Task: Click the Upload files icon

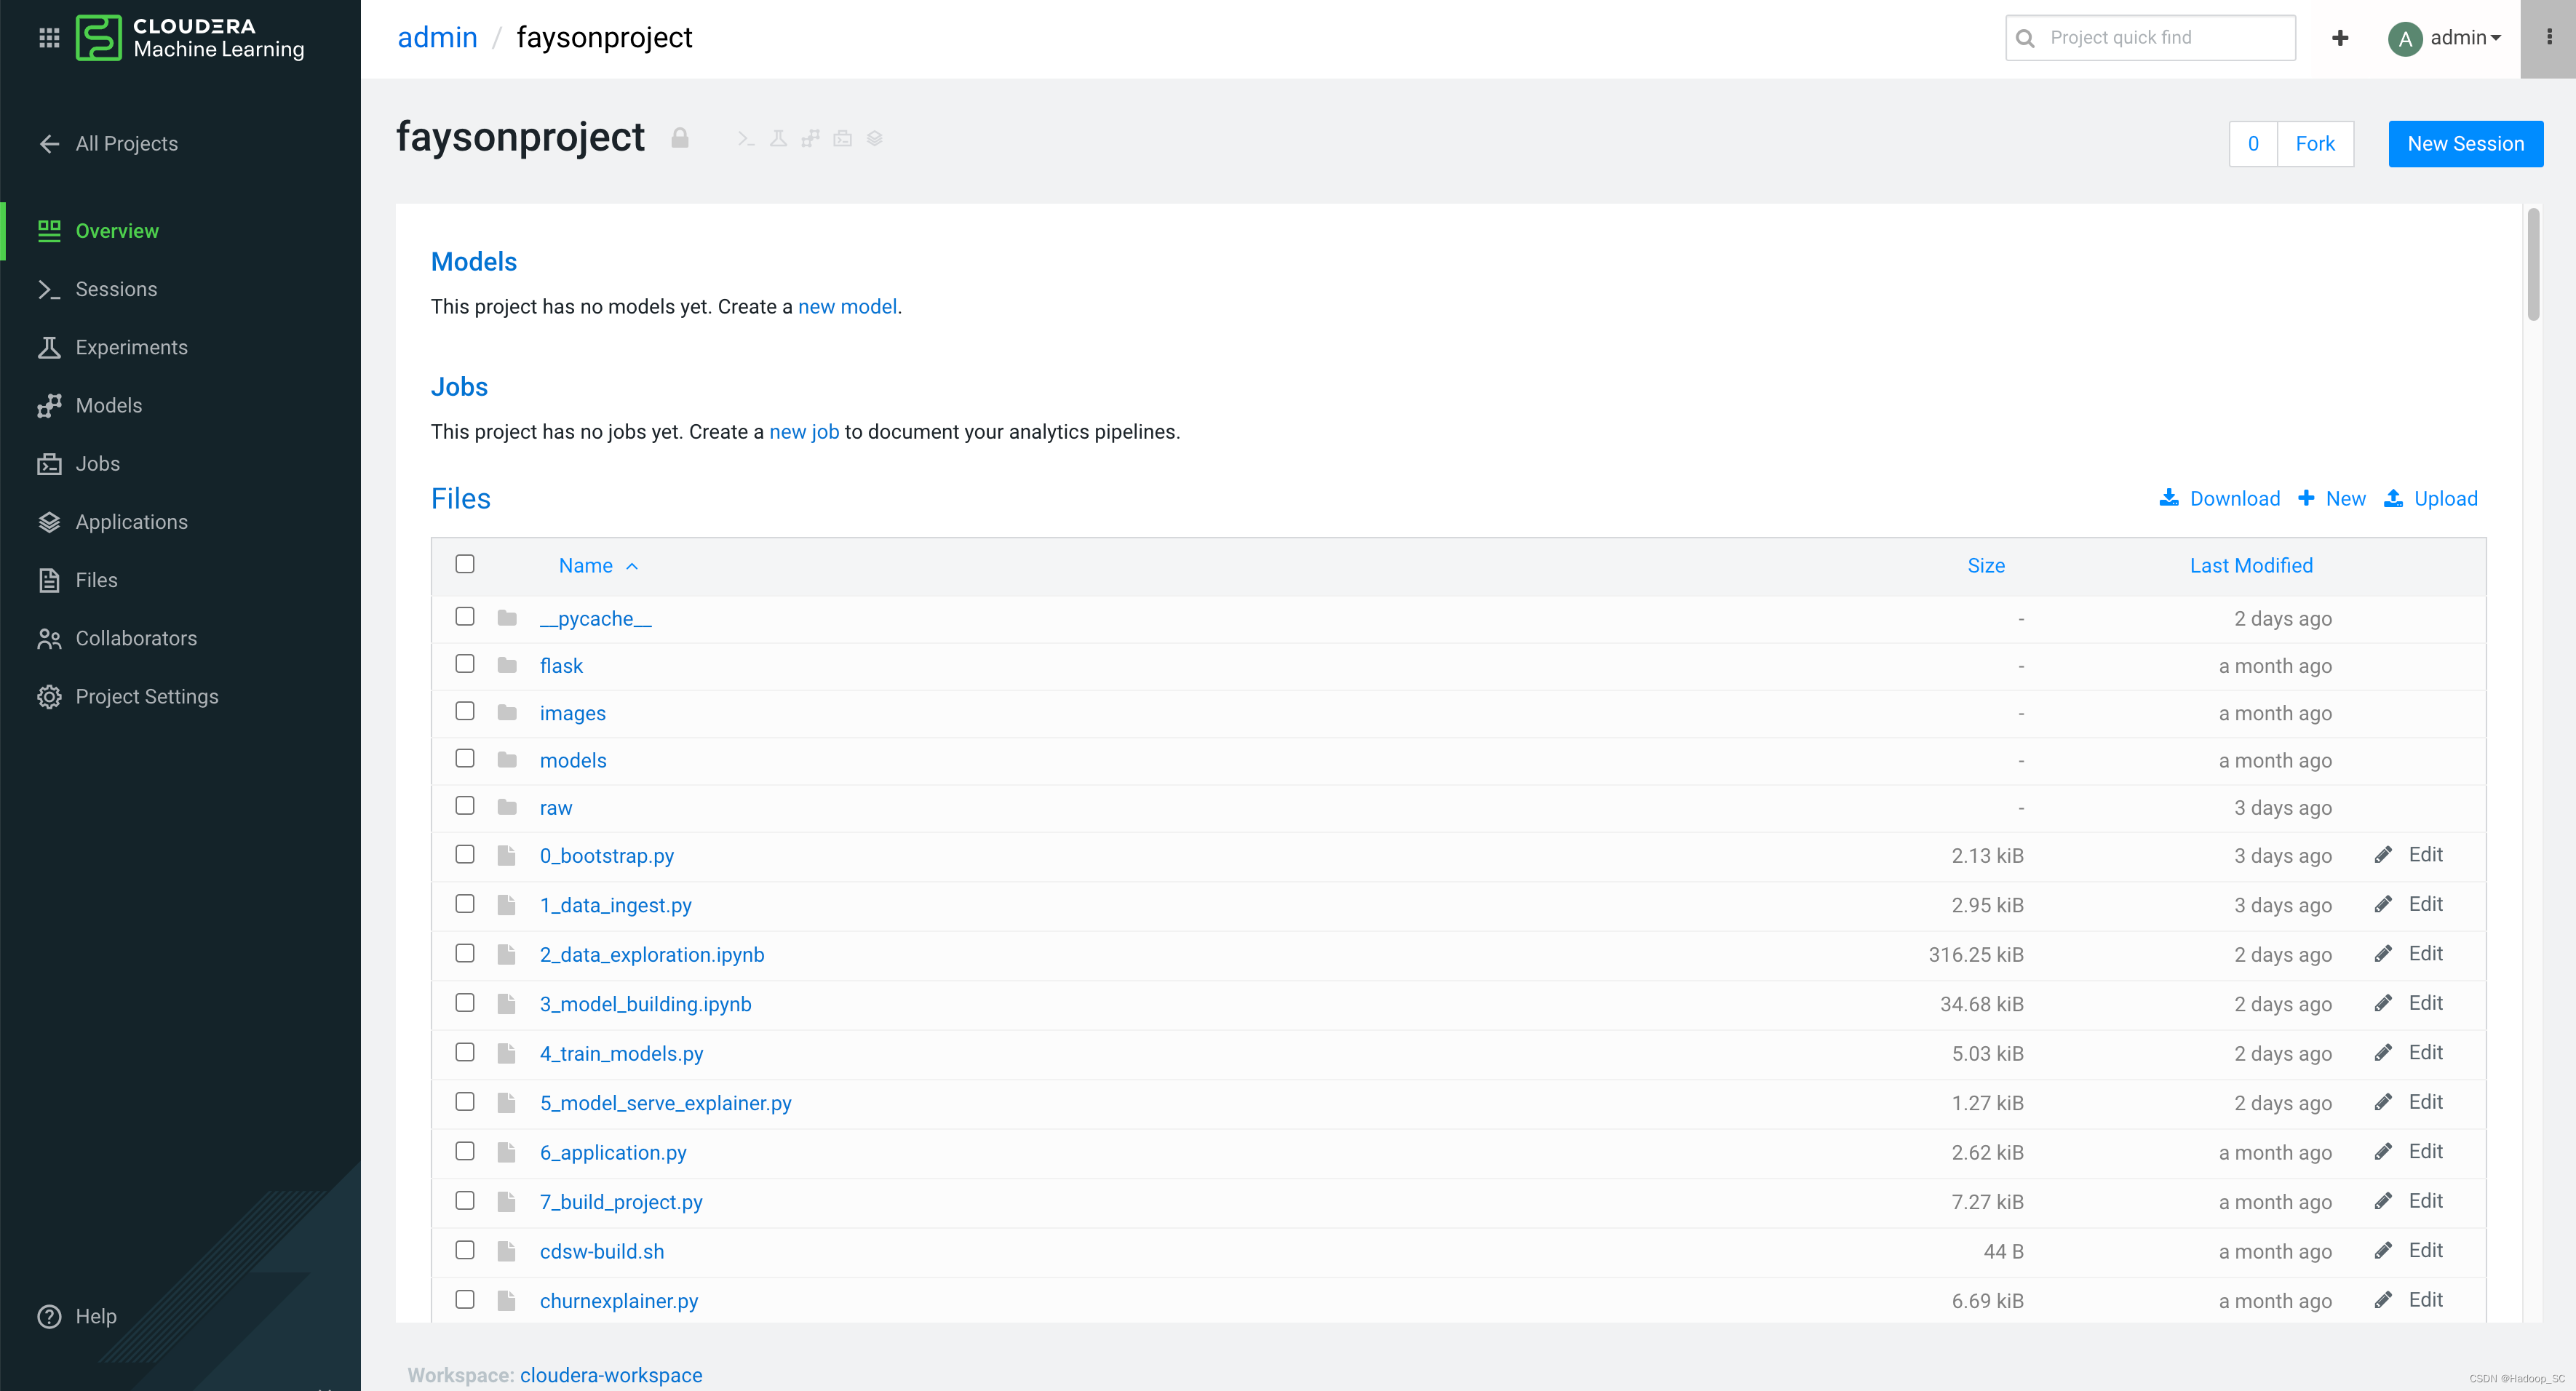Action: click(x=2393, y=498)
